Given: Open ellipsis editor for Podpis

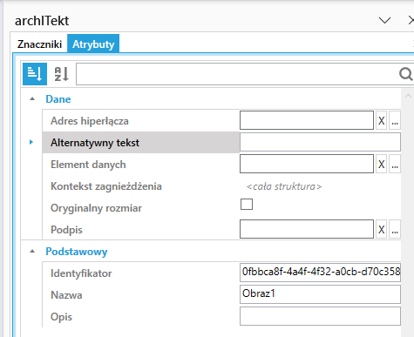Looking at the screenshot, I should coord(395,229).
